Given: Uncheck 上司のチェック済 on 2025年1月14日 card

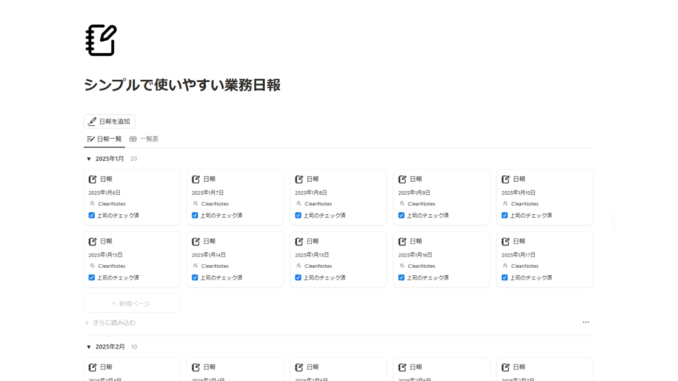Looking at the screenshot, I should coord(195,277).
